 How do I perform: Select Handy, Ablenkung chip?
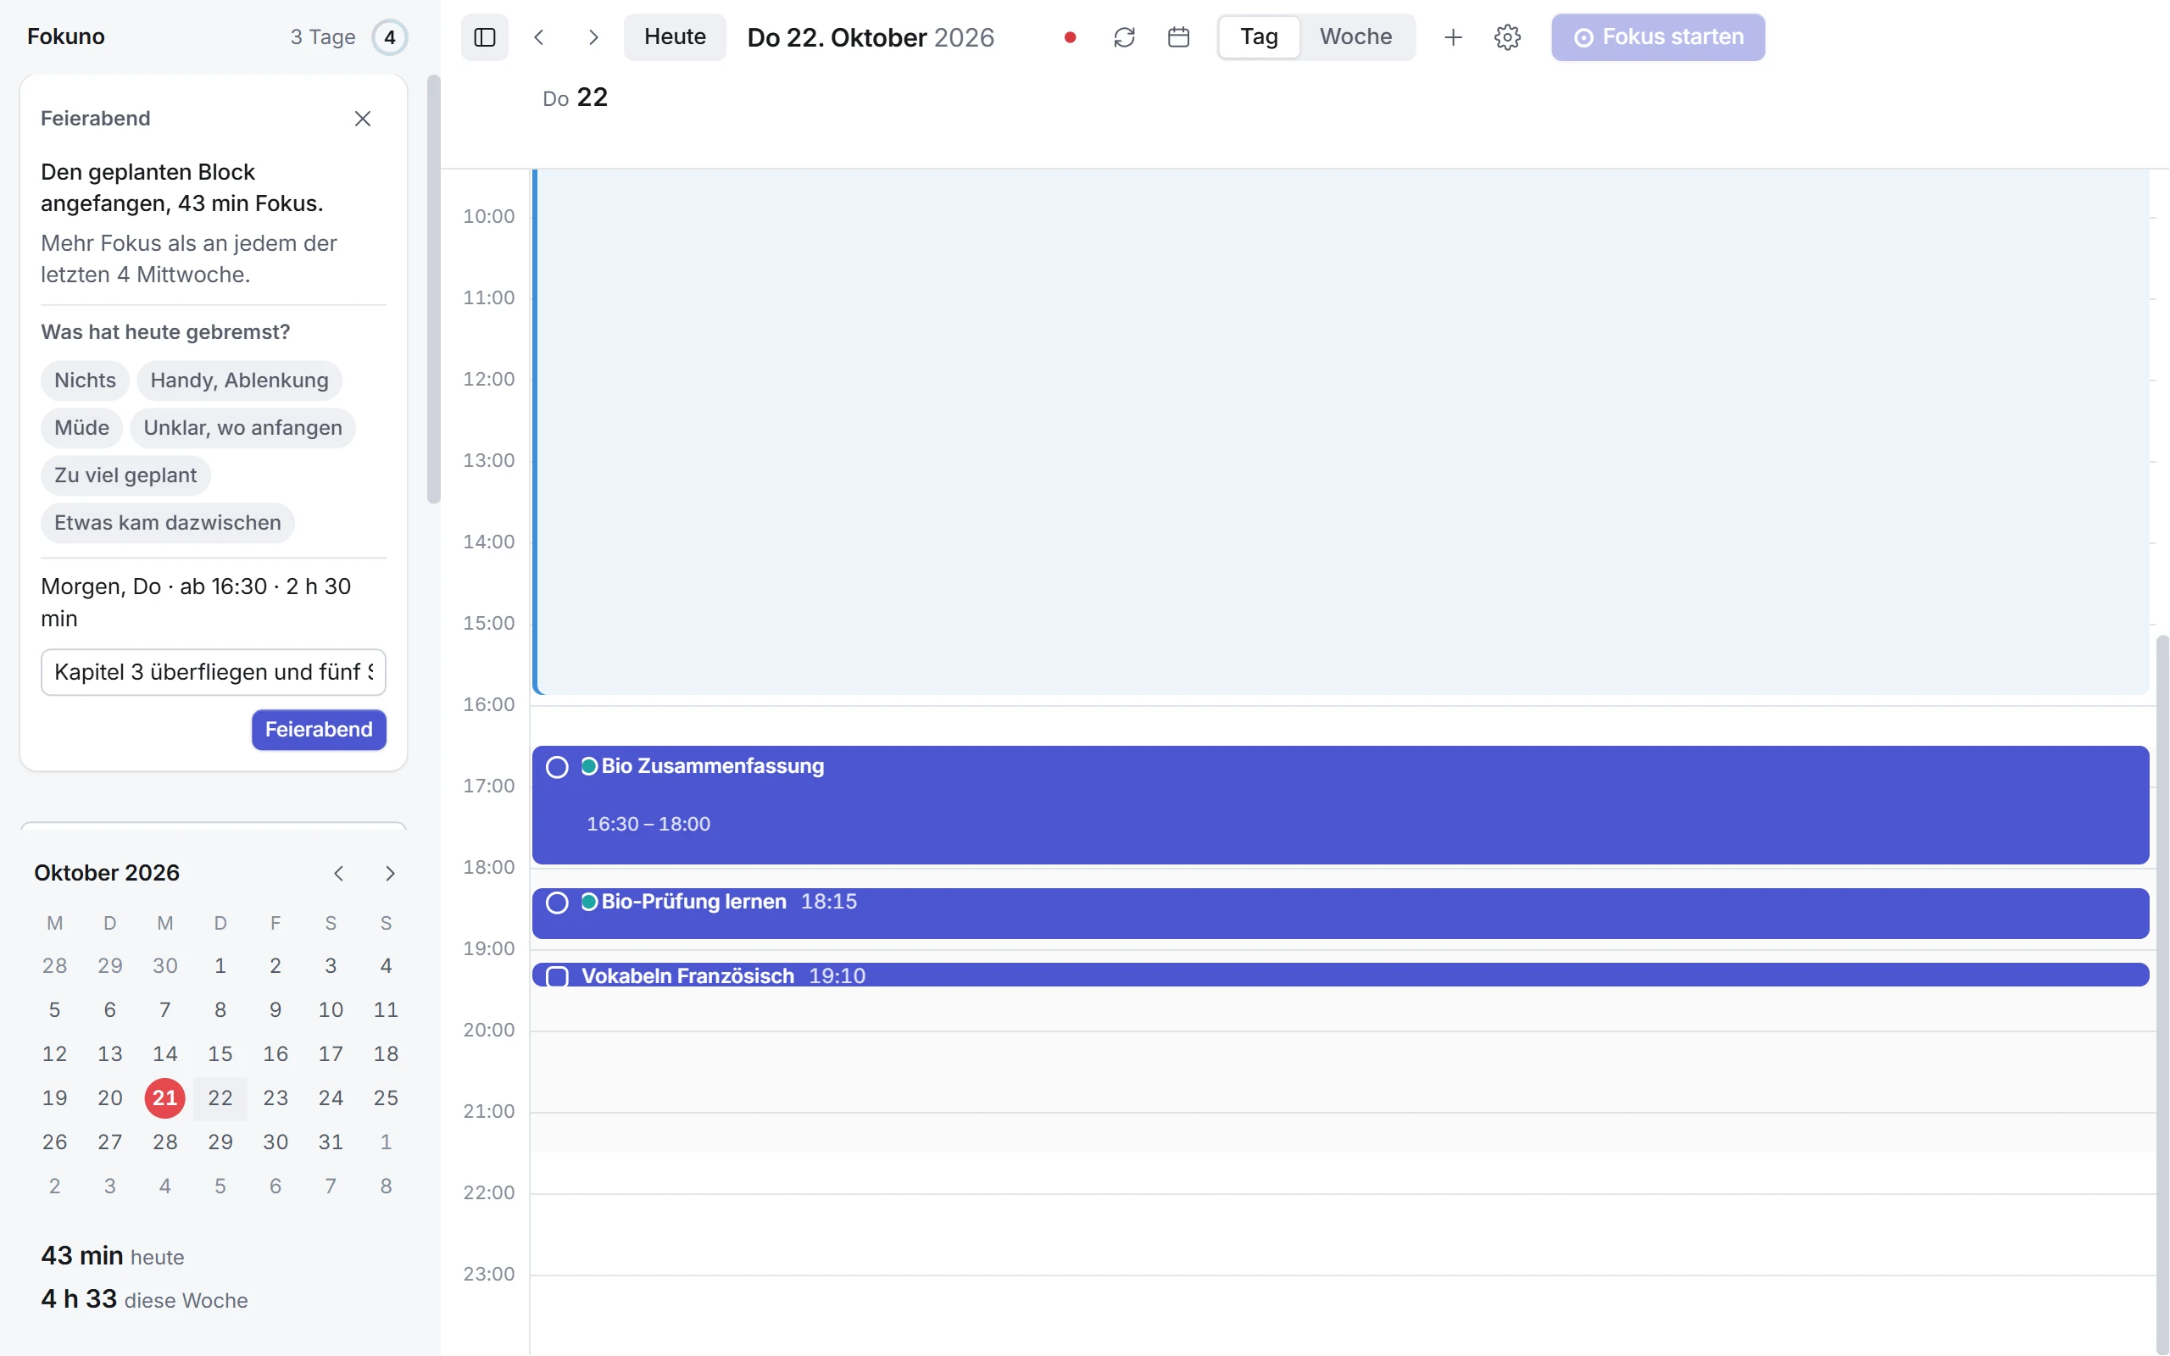click(239, 381)
